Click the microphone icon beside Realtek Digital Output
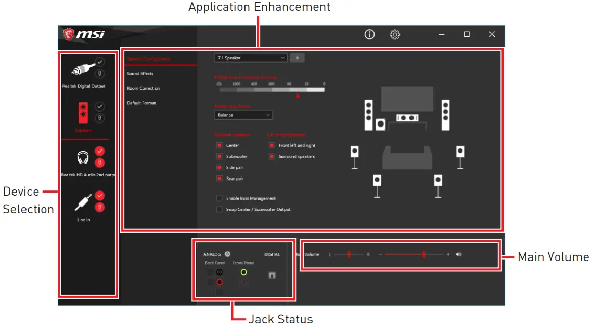Image resolution: width=593 pixels, height=327 pixels. tap(99, 73)
